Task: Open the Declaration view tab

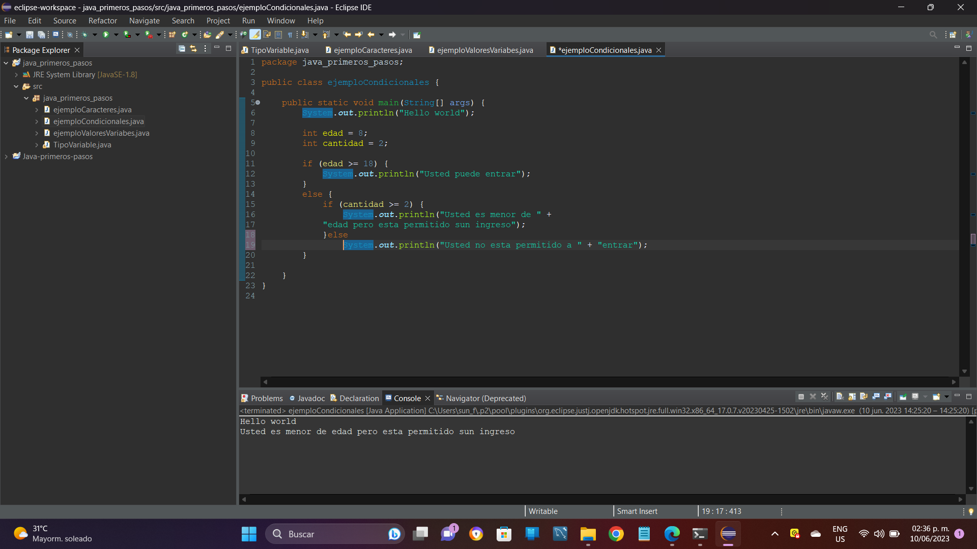Action: [355, 398]
